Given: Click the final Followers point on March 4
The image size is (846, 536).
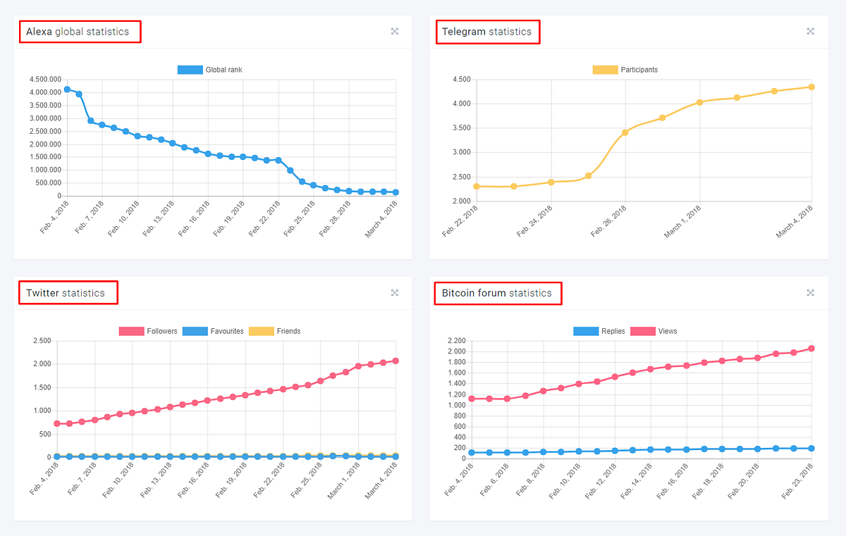Looking at the screenshot, I should pyautogui.click(x=396, y=361).
